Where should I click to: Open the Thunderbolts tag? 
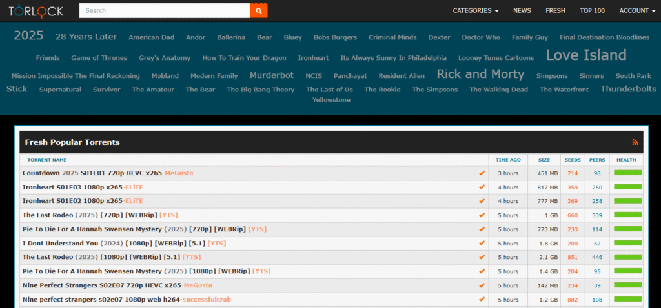click(629, 89)
